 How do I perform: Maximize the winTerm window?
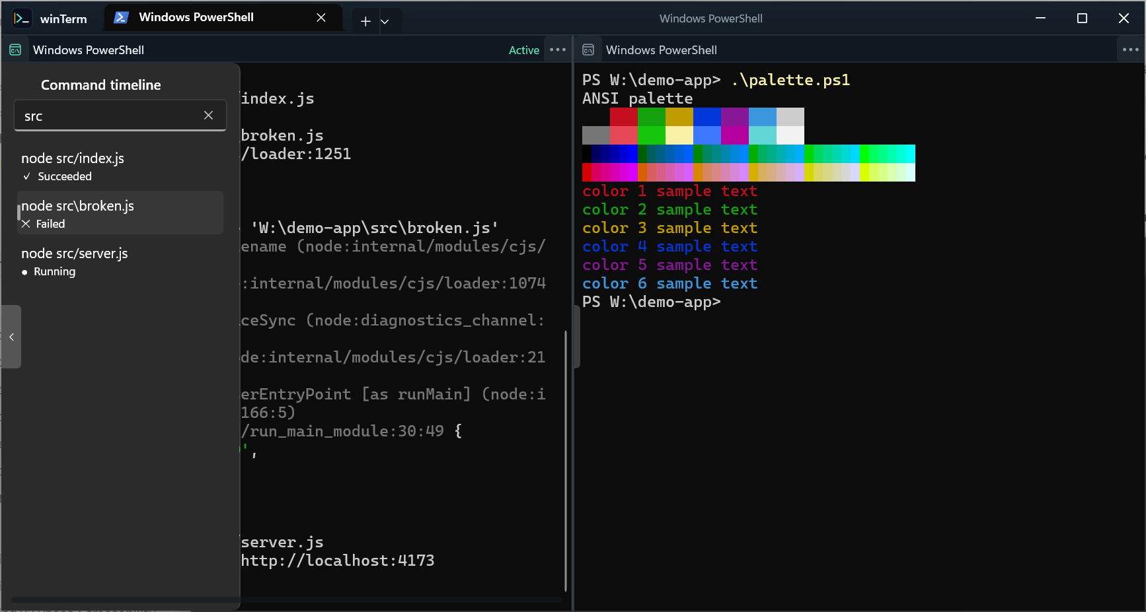pos(1082,18)
